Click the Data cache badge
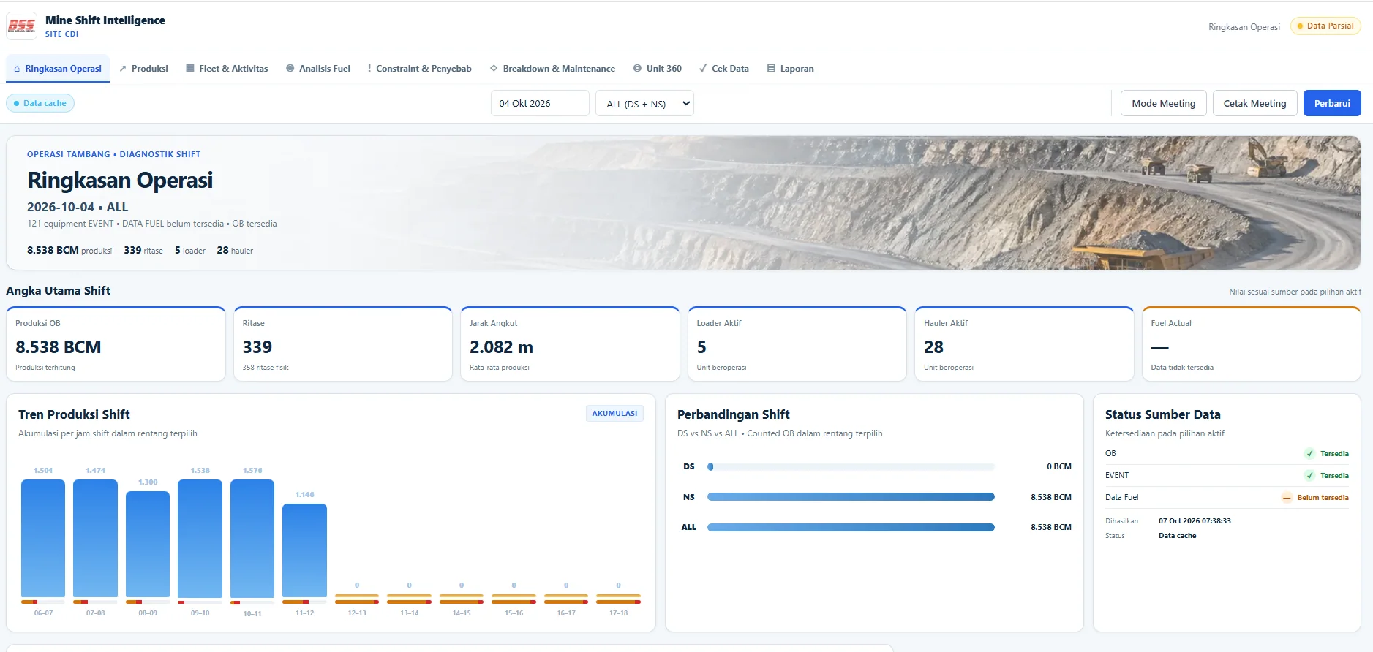Screen dimensions: 1373x652 click(40, 103)
